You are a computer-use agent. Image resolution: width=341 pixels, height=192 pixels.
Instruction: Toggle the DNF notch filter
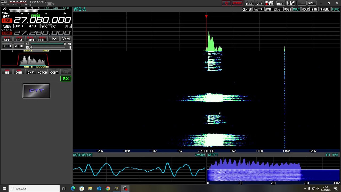pyautogui.click(x=31, y=72)
